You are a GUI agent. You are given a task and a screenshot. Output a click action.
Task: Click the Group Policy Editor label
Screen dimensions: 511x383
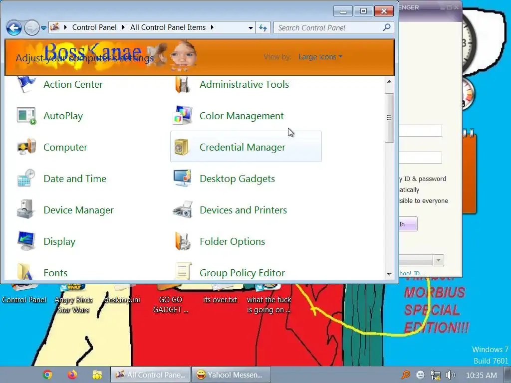click(242, 273)
